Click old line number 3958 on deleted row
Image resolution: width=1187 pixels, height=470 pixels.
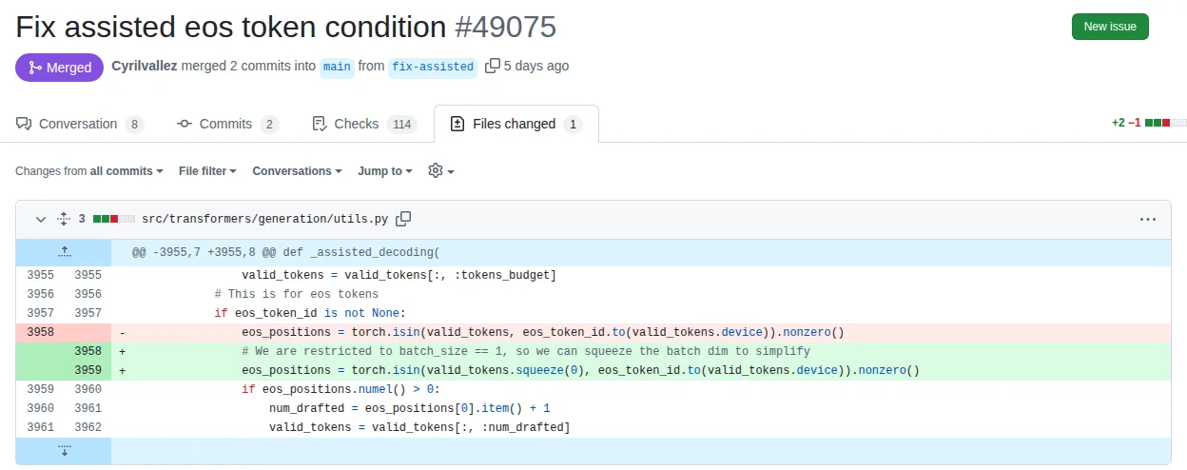pos(40,332)
